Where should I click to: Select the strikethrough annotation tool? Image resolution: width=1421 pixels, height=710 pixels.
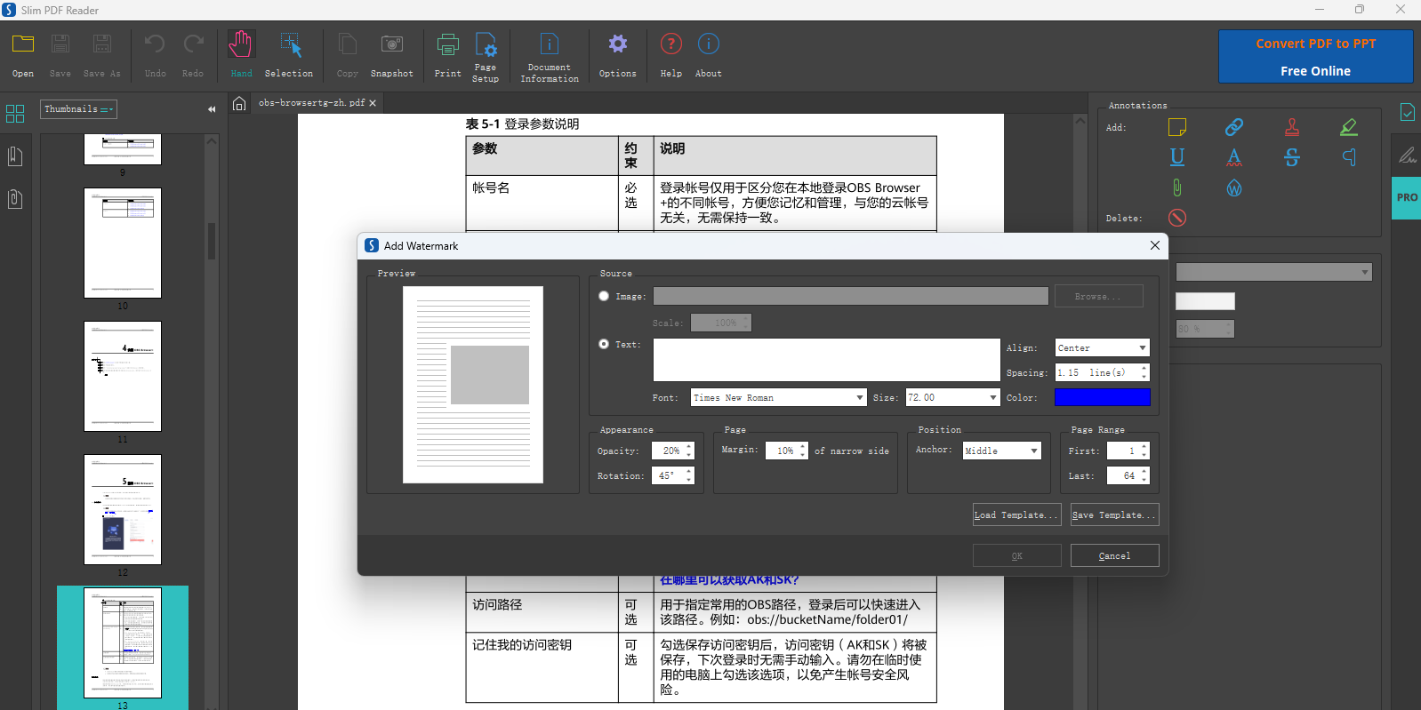1292,157
